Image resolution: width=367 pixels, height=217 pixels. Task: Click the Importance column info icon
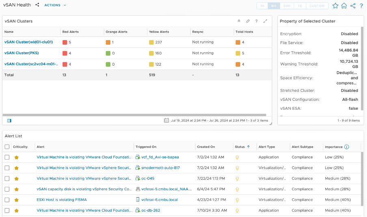tap(347, 147)
